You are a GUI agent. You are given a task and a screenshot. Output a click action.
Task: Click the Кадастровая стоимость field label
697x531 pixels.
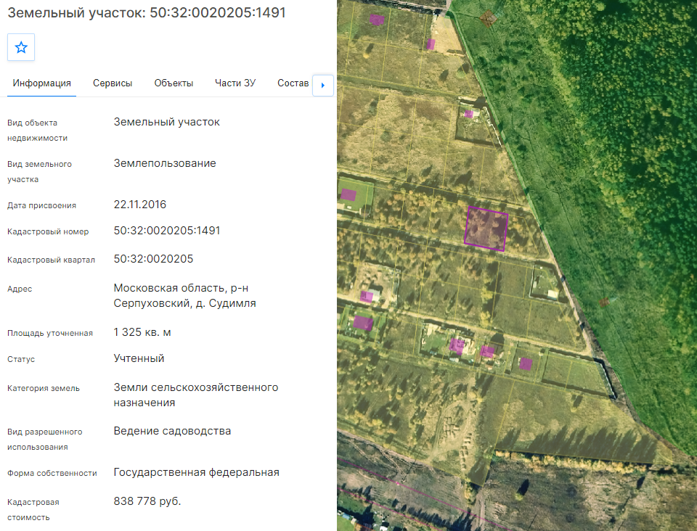tap(33, 510)
